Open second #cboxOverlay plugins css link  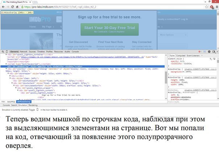coord(201,77)
